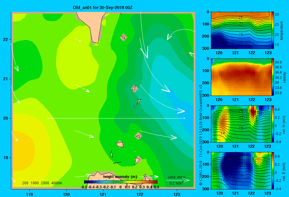Click the '-0.4' tick on vel. E scale
289x197 pixels.
tap(278, 189)
